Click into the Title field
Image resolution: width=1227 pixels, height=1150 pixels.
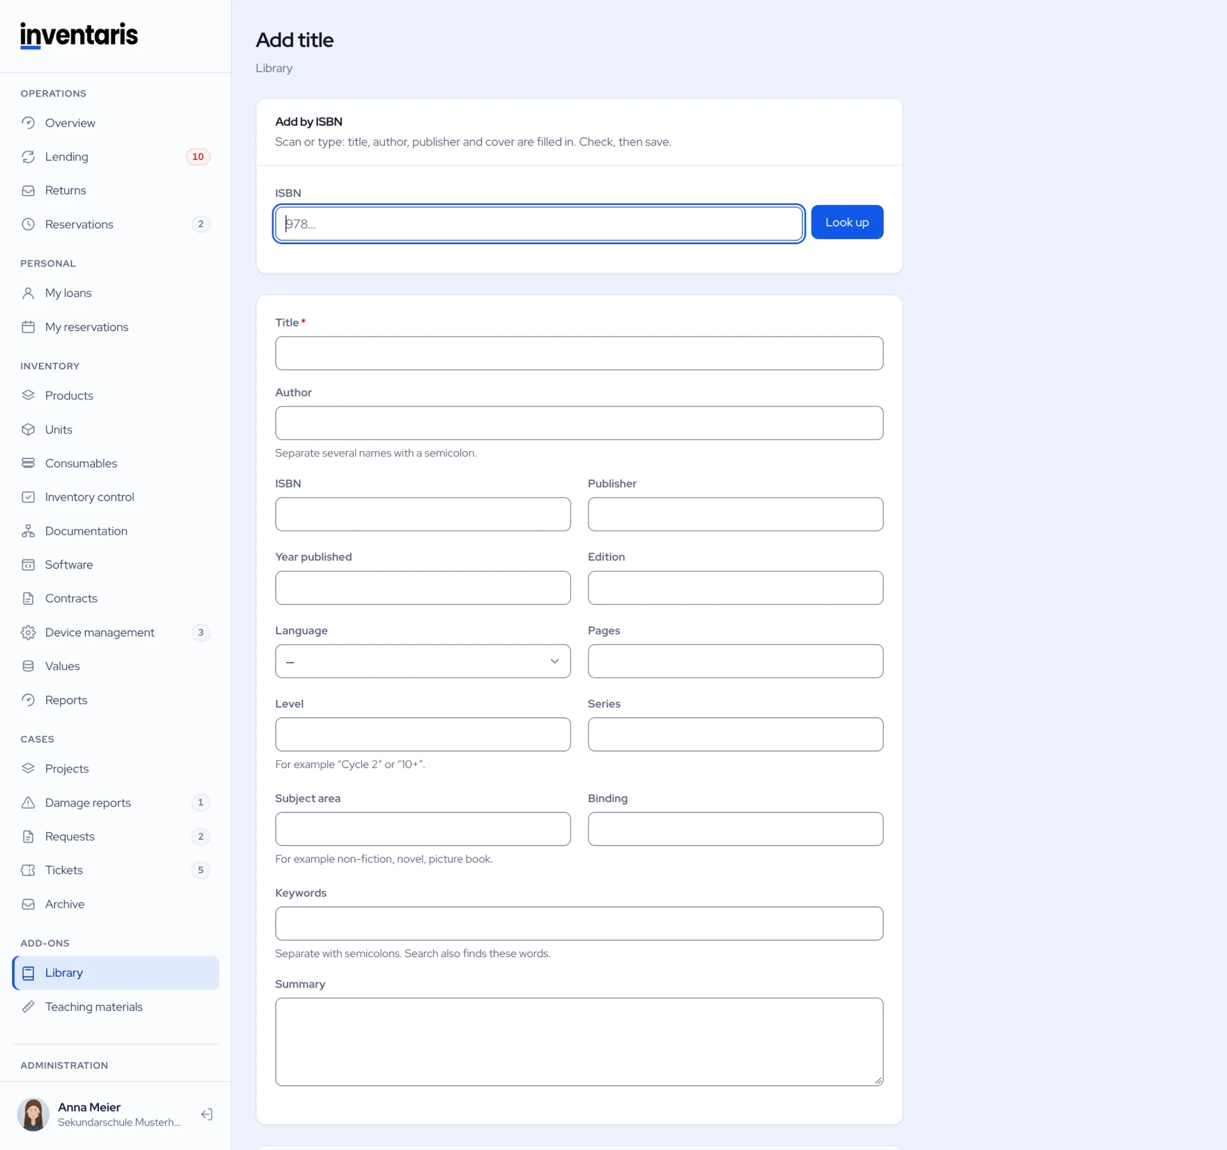(579, 353)
